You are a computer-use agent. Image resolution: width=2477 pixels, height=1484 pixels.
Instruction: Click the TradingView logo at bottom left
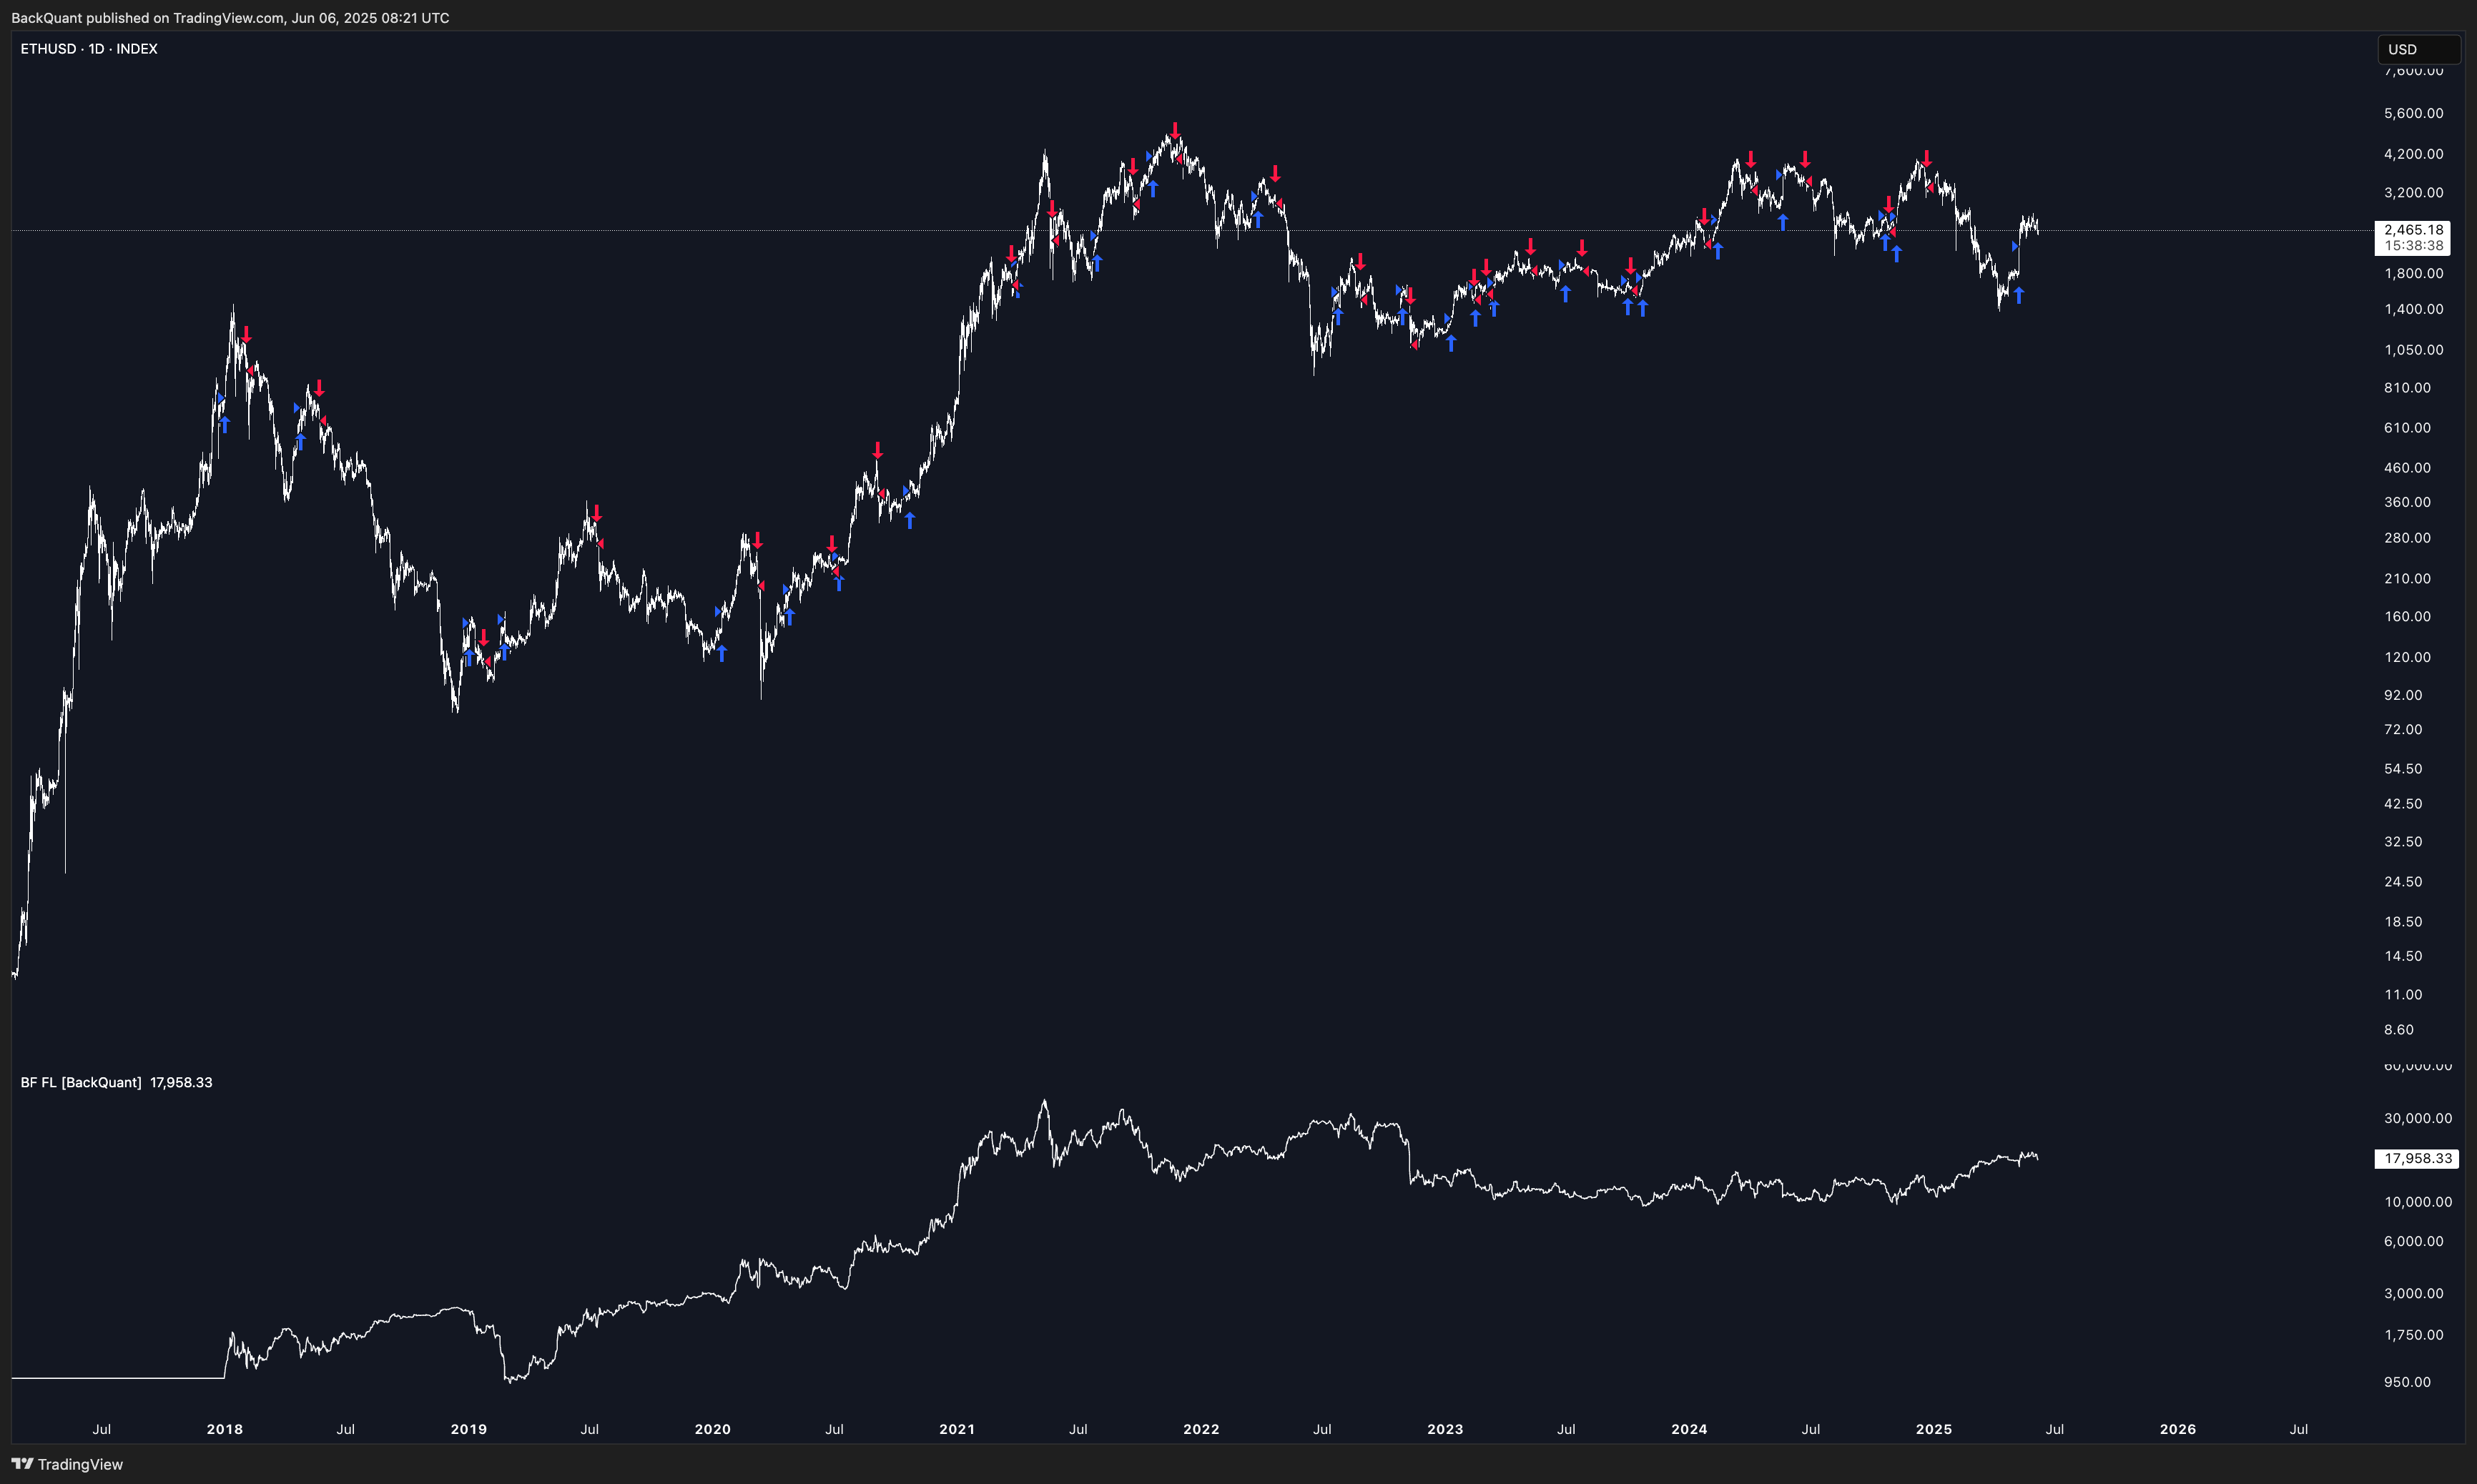(67, 1464)
